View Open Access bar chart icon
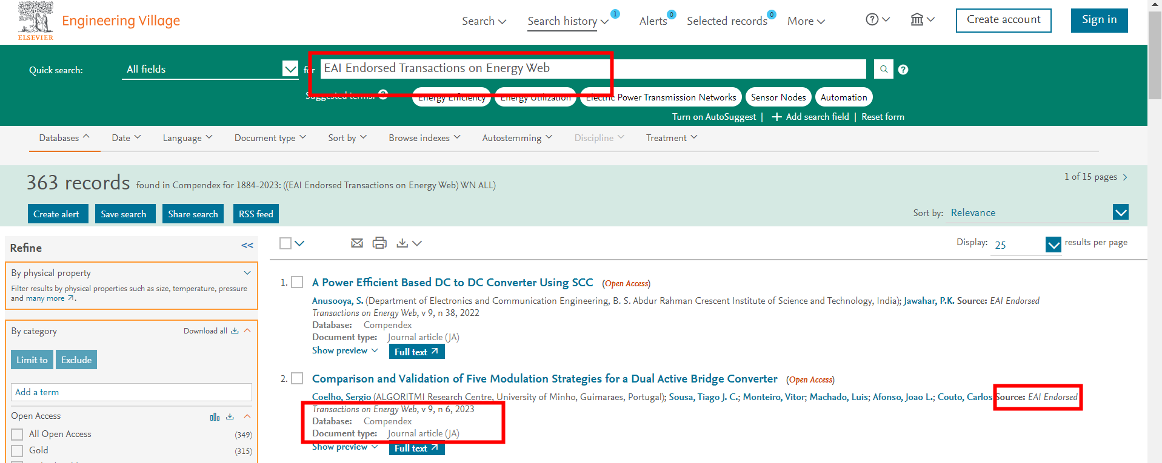The image size is (1162, 463). point(215,416)
